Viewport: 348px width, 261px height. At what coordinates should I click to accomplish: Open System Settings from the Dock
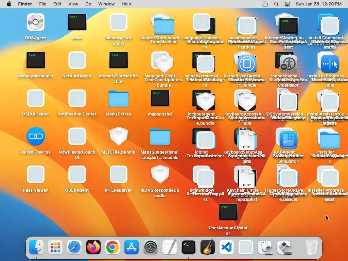point(151,247)
